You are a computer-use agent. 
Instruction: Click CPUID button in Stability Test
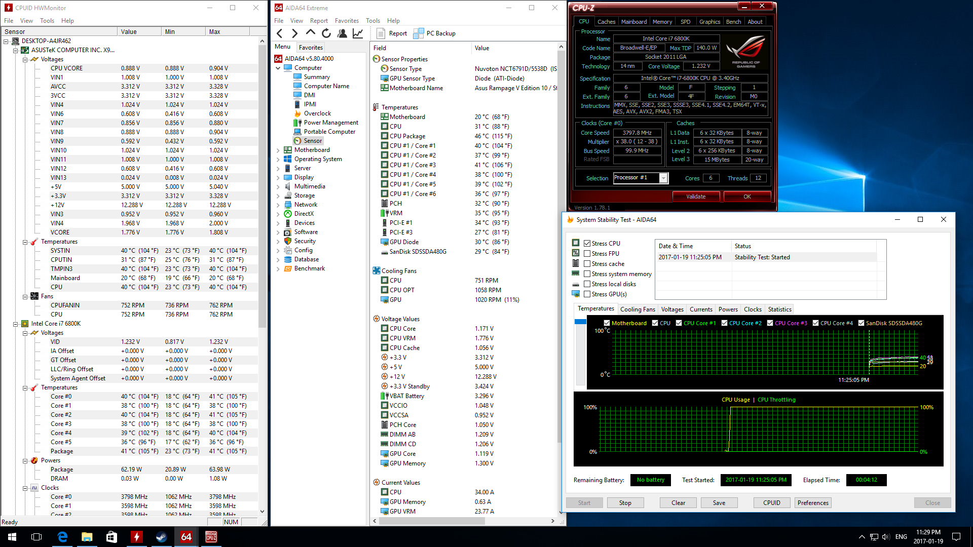coord(771,503)
